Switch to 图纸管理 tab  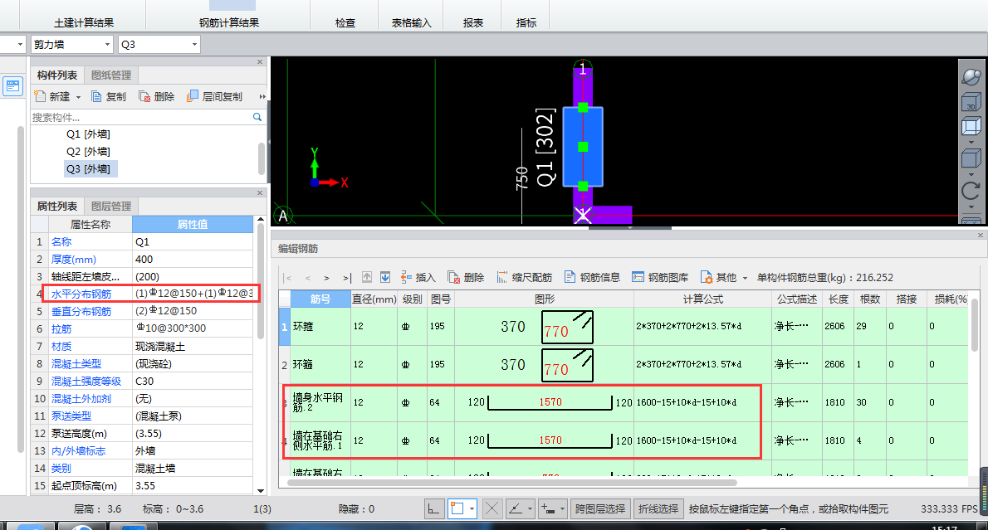[111, 75]
